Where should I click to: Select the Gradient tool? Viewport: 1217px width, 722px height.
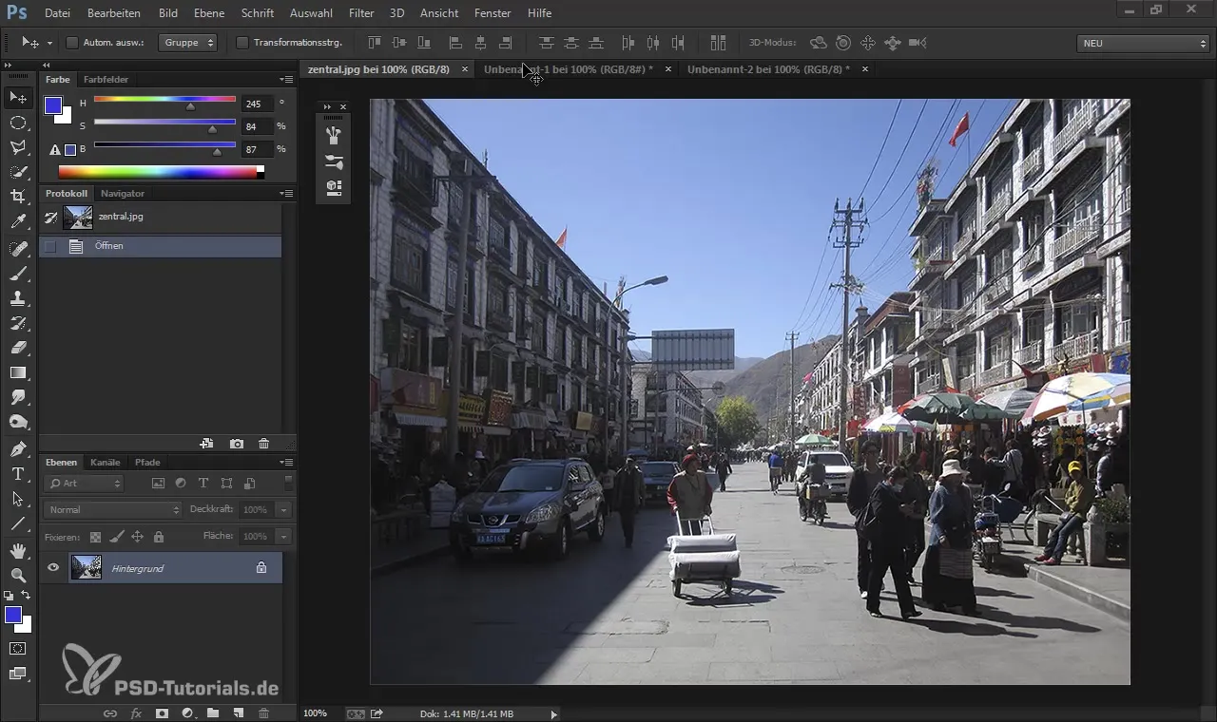(18, 372)
